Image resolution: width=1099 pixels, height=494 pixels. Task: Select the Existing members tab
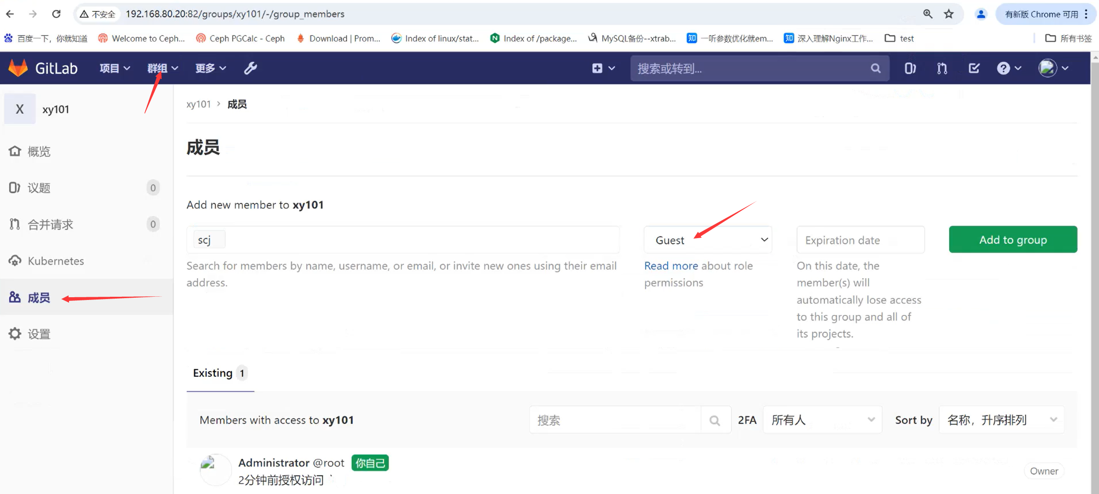[x=220, y=373]
